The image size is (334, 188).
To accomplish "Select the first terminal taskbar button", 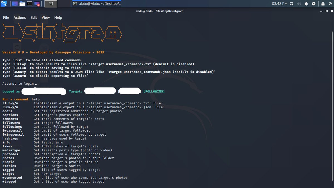I will (51, 4).
